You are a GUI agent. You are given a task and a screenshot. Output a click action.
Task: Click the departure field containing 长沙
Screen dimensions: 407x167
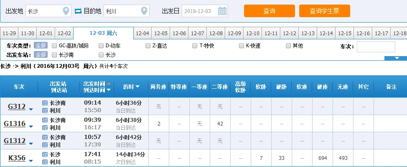coord(48,11)
